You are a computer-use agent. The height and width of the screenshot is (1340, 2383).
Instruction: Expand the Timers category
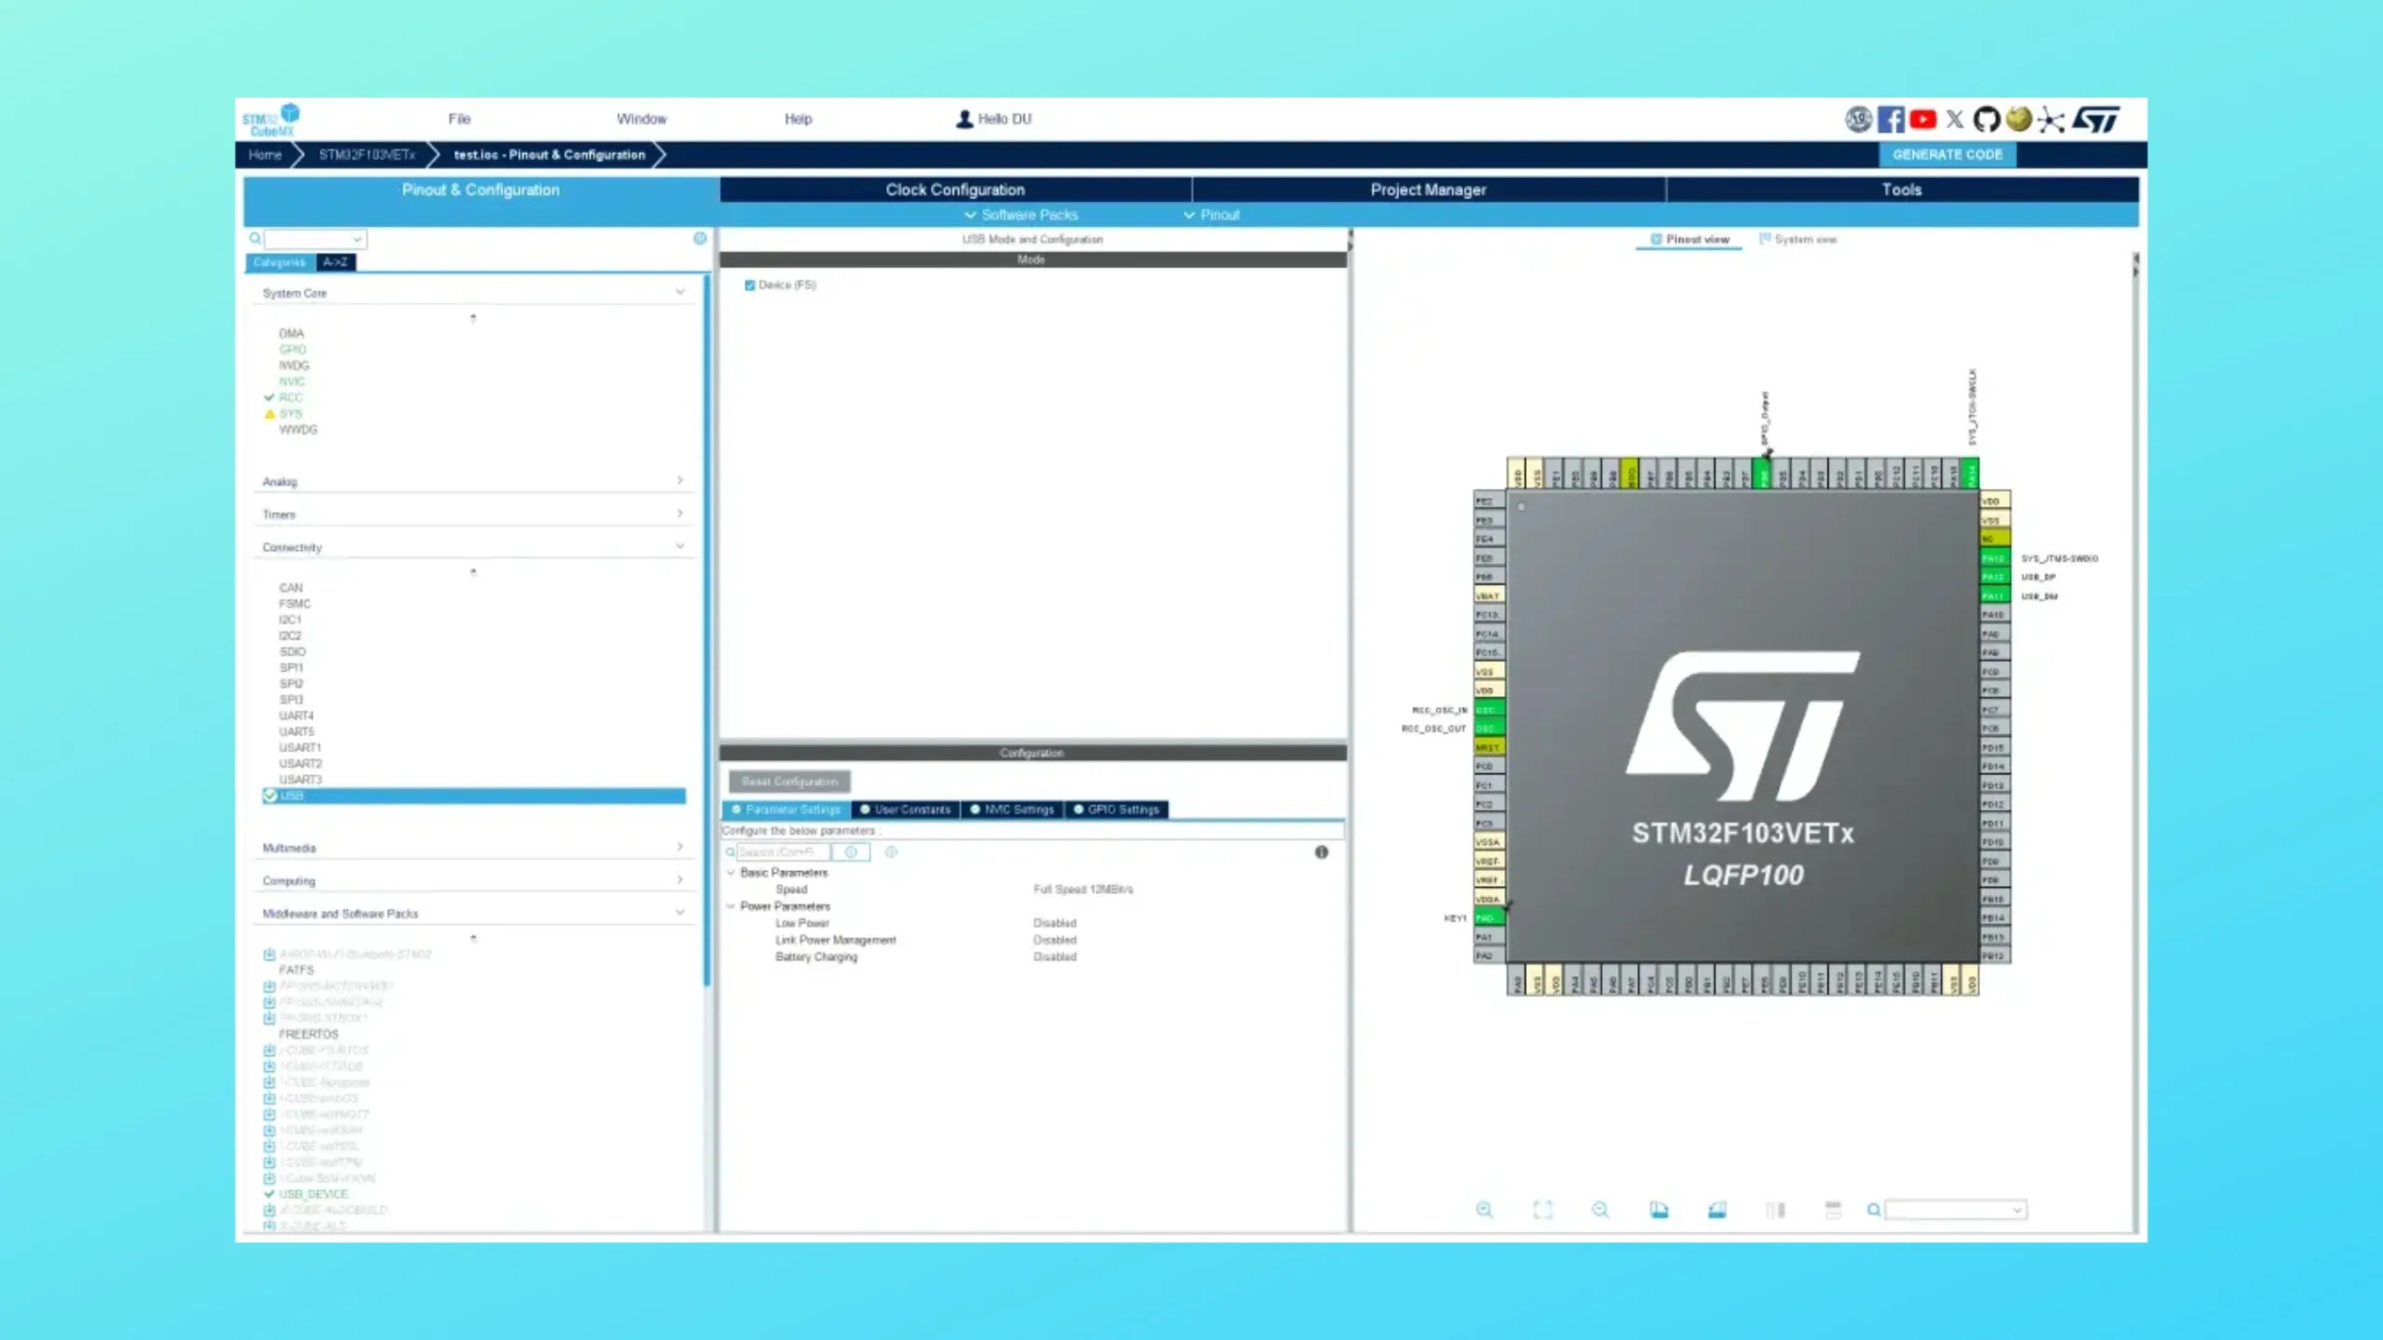680,514
